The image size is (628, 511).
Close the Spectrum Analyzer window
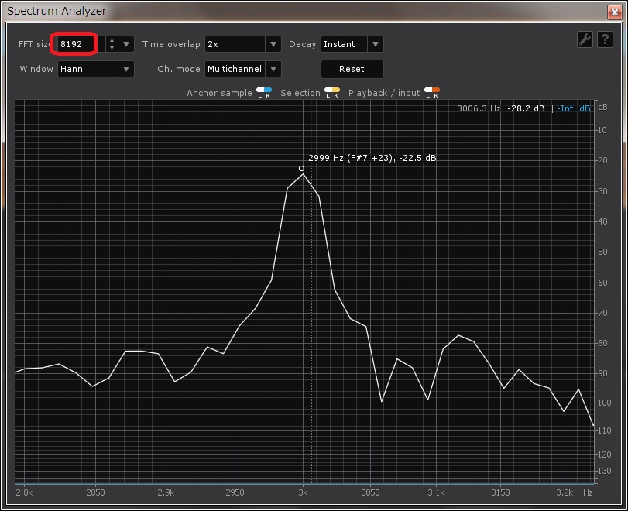tap(615, 12)
